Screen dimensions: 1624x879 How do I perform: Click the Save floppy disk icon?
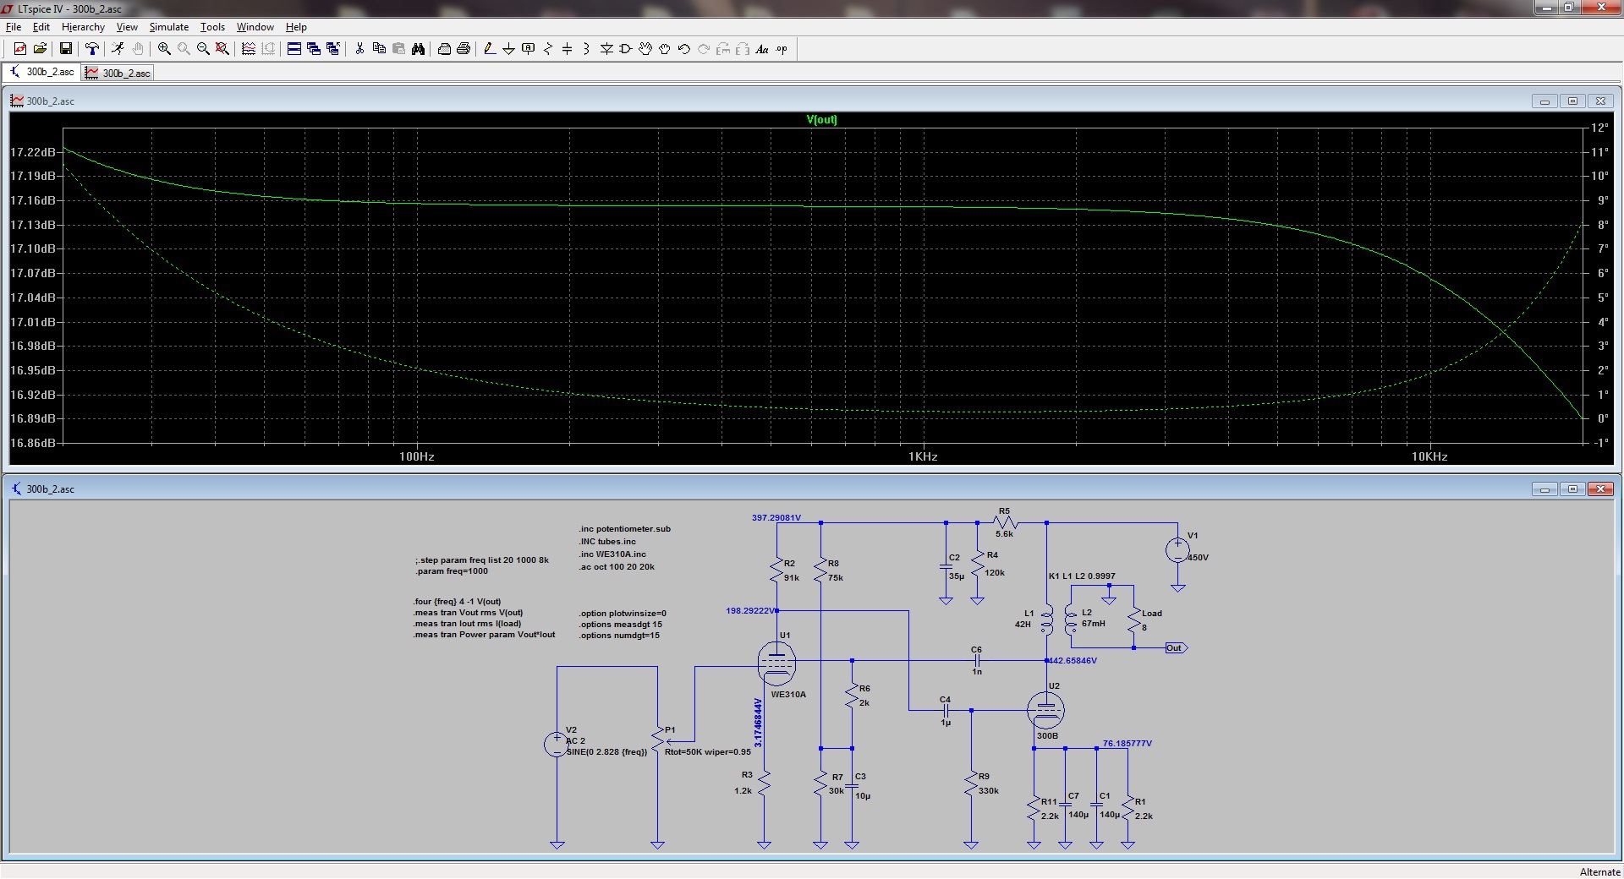pos(65,49)
